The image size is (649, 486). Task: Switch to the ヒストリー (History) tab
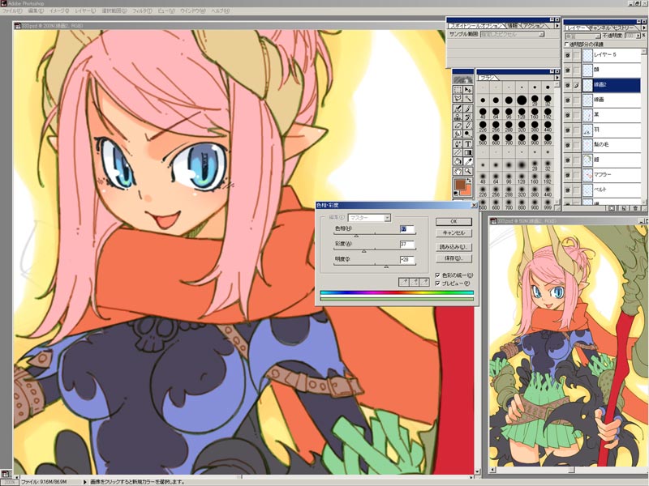pos(623,28)
